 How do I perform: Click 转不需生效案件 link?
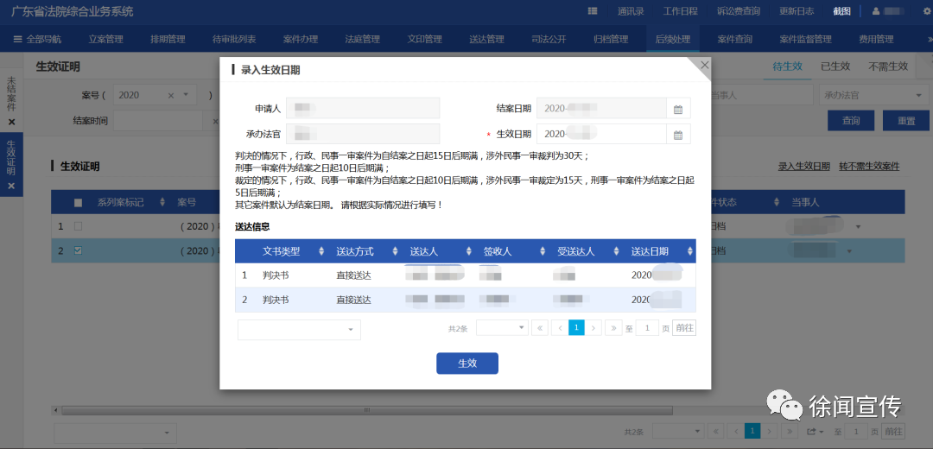pos(869,167)
